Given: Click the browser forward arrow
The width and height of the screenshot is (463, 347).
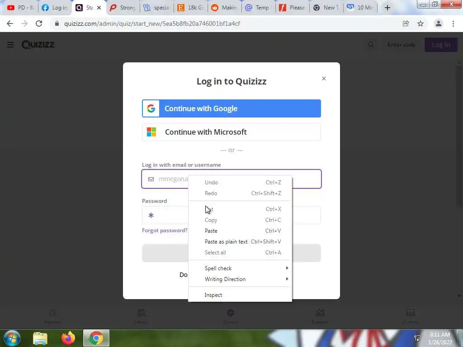Looking at the screenshot, I should (24, 23).
